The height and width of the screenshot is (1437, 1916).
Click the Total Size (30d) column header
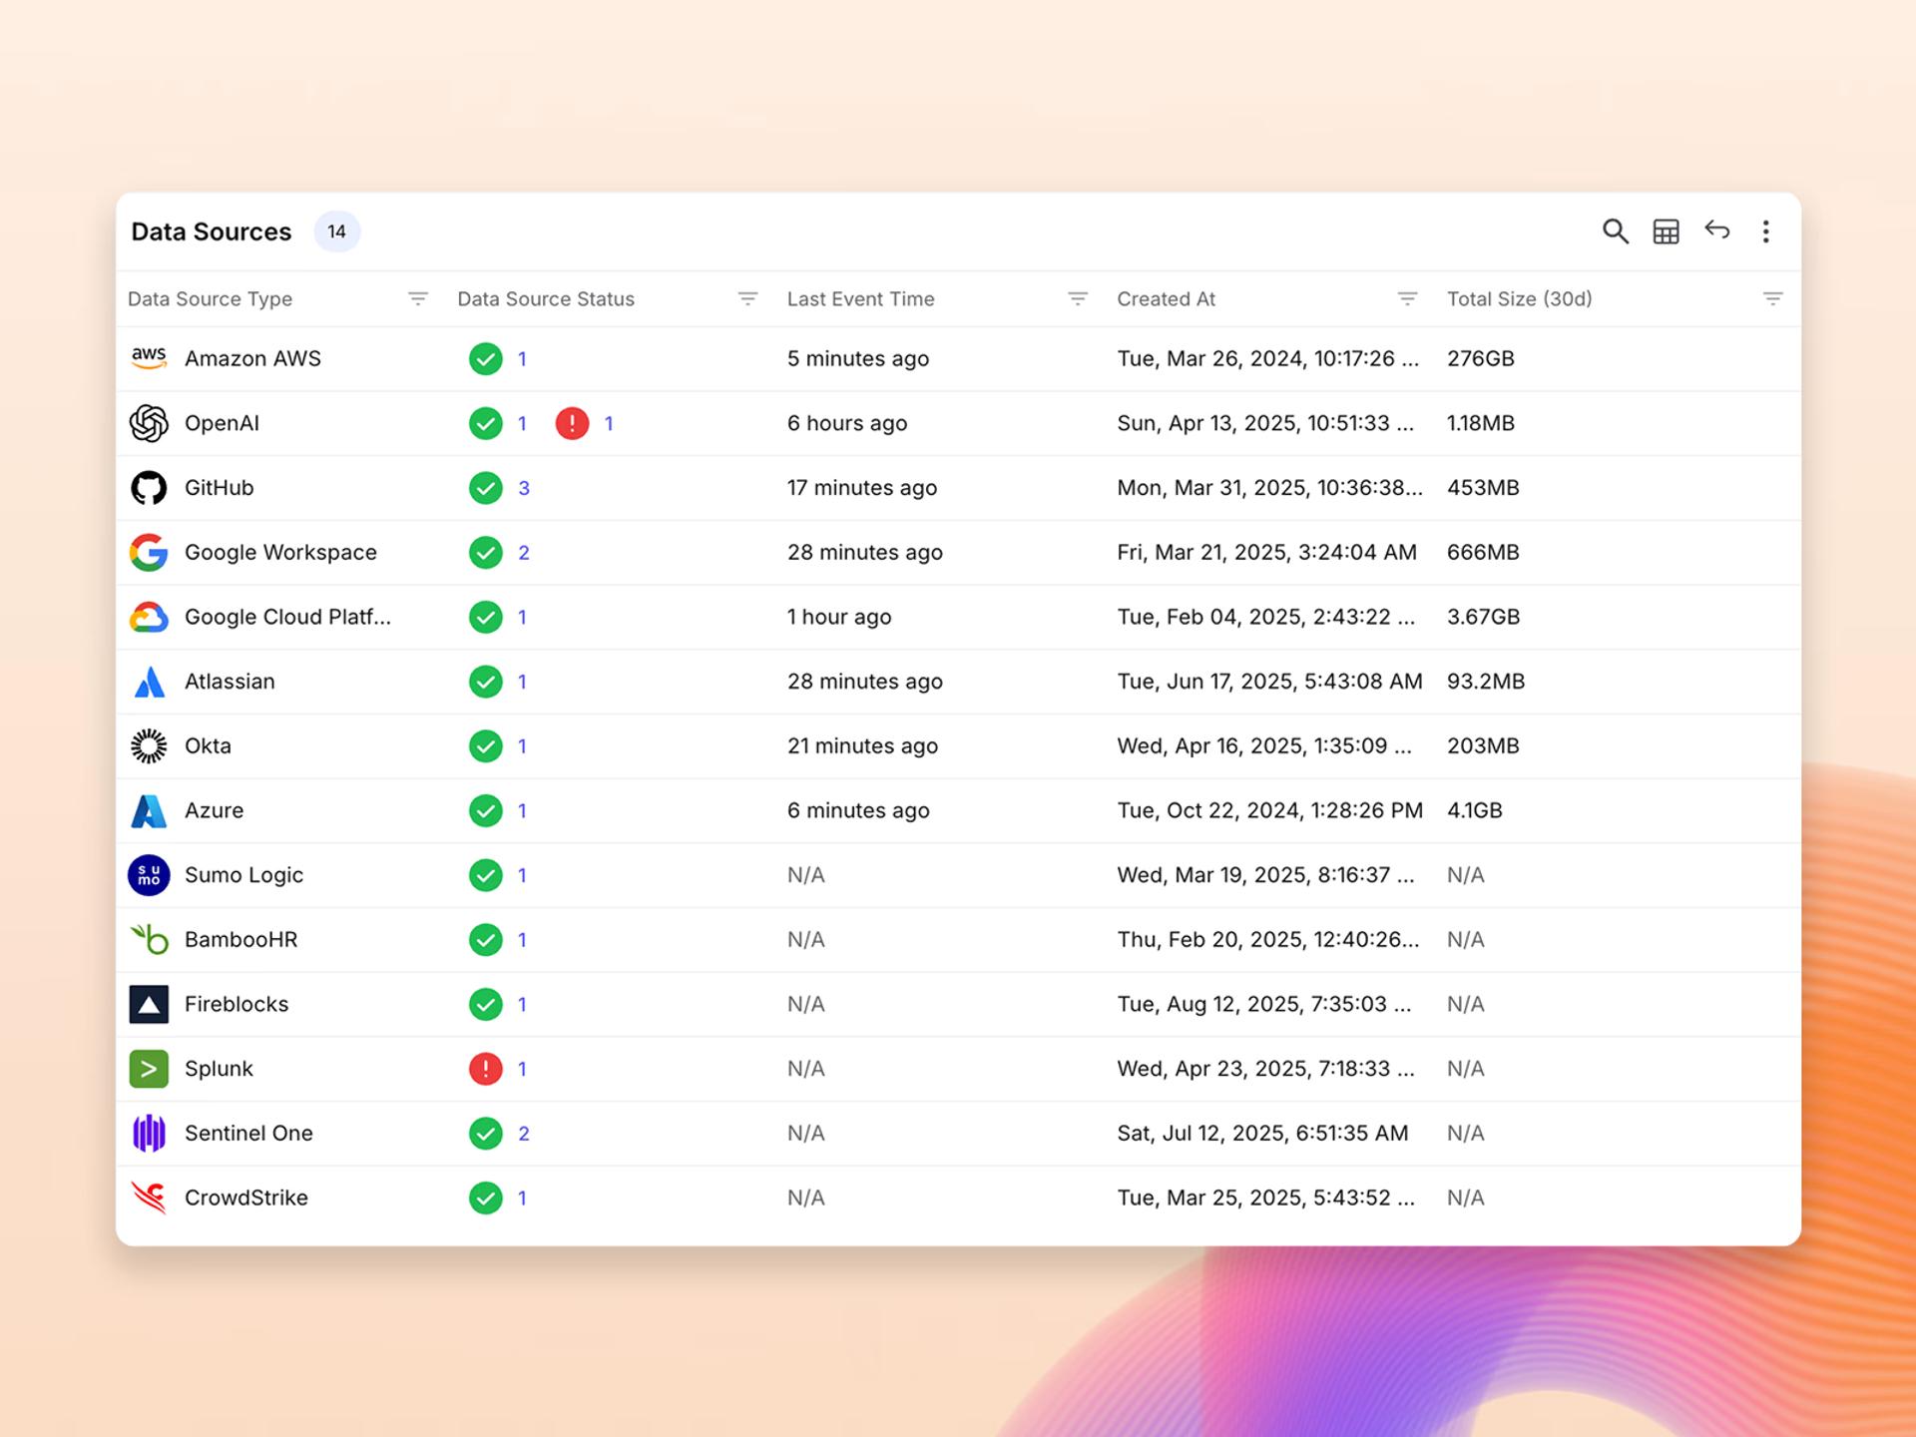(1519, 299)
